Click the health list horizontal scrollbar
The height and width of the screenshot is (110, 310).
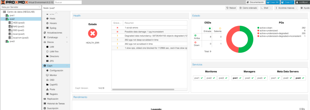143,89
